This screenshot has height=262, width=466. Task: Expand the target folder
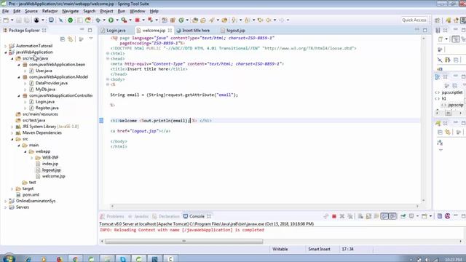[12, 188]
